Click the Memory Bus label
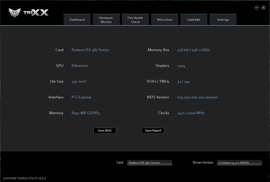270x182 pixels. click(x=158, y=50)
